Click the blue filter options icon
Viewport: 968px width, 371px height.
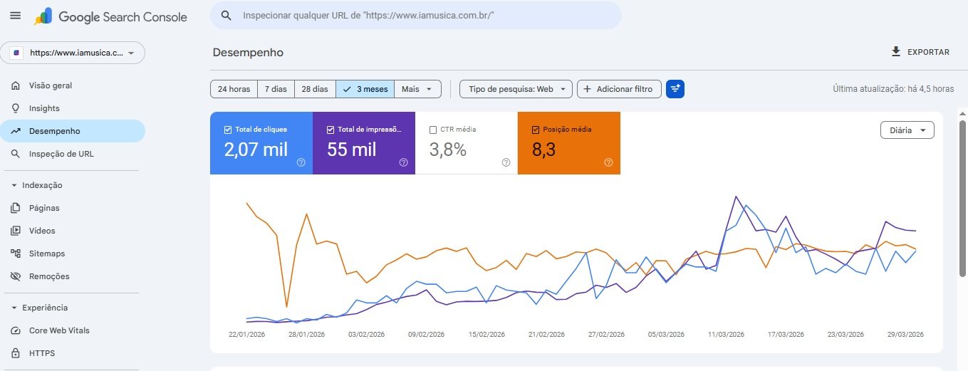675,89
